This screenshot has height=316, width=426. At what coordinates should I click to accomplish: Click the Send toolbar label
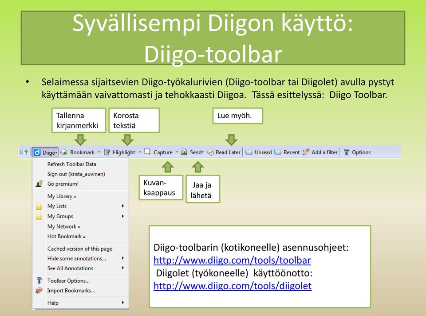(196, 152)
